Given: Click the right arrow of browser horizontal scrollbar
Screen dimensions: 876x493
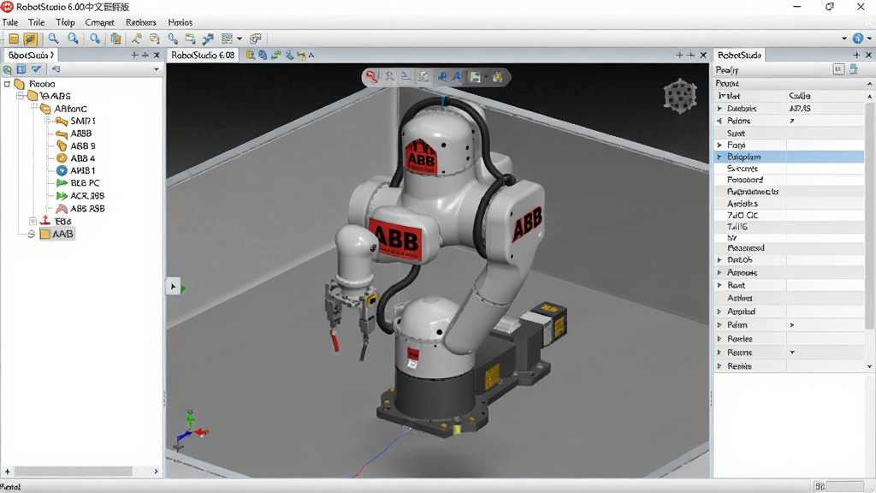Looking at the screenshot, I should coord(157,472).
